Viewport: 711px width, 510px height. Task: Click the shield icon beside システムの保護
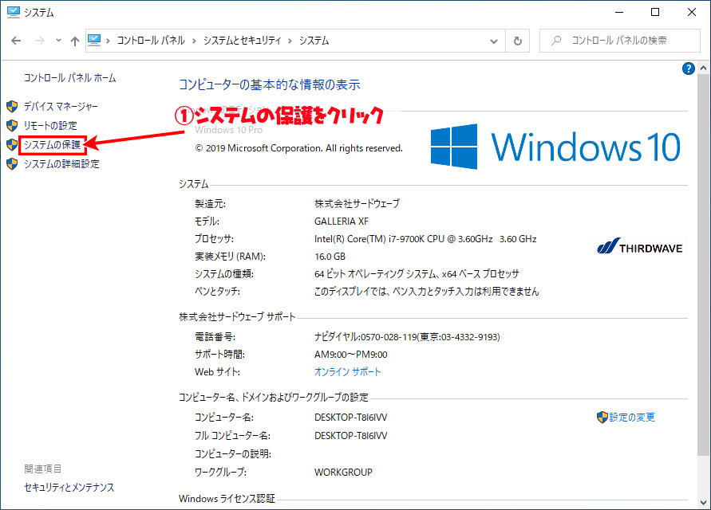coord(12,144)
